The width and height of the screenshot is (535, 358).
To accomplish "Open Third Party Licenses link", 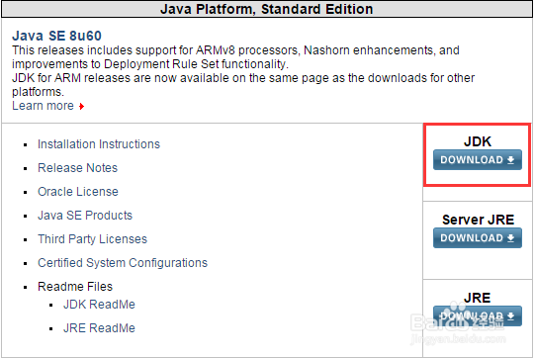I will 92,239.
